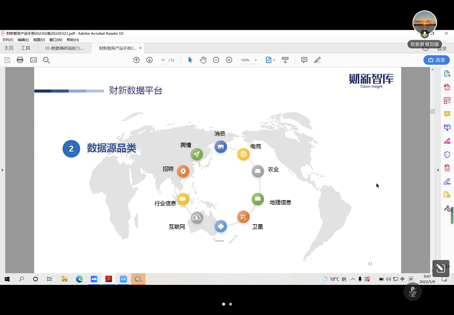Click the blue 共享 share button

pos(436,60)
